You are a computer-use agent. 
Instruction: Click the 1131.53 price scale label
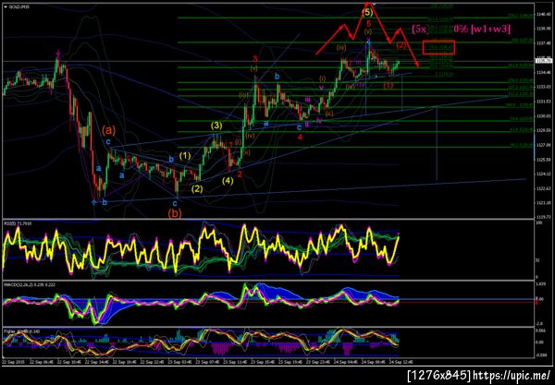coord(543,102)
